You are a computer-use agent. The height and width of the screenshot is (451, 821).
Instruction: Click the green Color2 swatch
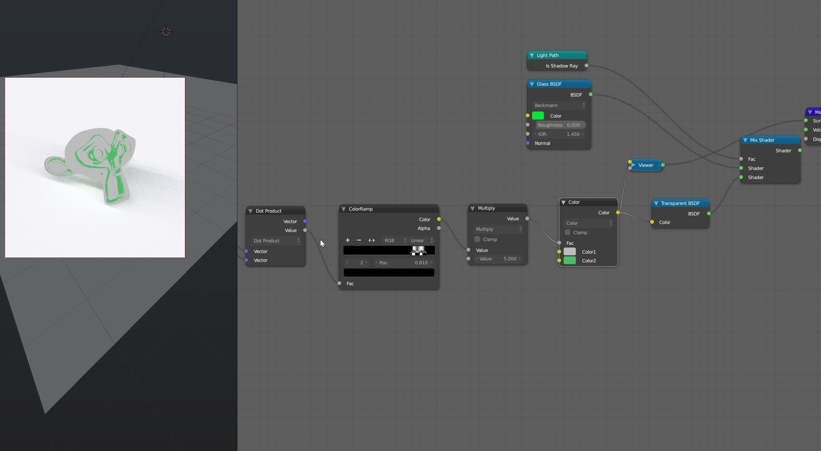click(x=570, y=261)
